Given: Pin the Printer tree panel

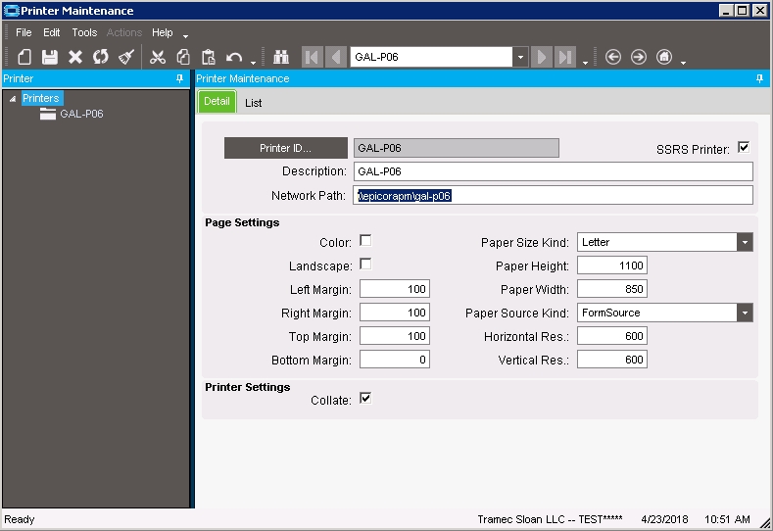Looking at the screenshot, I should 179,78.
